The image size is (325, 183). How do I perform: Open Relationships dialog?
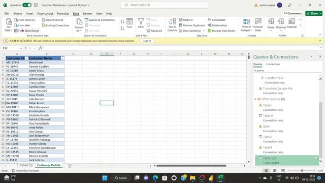(217, 25)
